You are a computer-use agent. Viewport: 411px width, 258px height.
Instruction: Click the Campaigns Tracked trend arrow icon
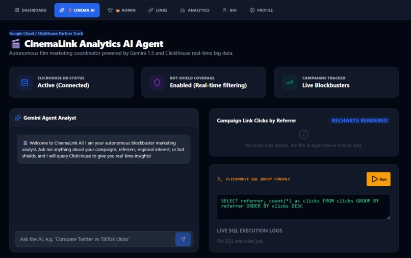(289, 82)
